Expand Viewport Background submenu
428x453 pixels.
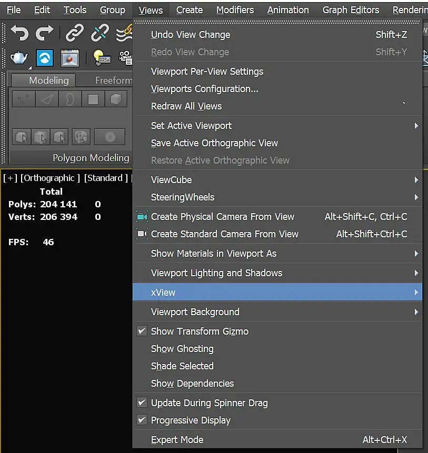tap(277, 312)
